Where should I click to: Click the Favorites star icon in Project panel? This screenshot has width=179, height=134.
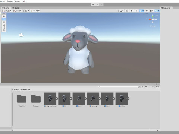(x=153, y=87)
